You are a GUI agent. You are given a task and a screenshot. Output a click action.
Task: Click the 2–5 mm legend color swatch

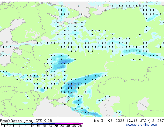pyautogui.click(x=22, y=124)
